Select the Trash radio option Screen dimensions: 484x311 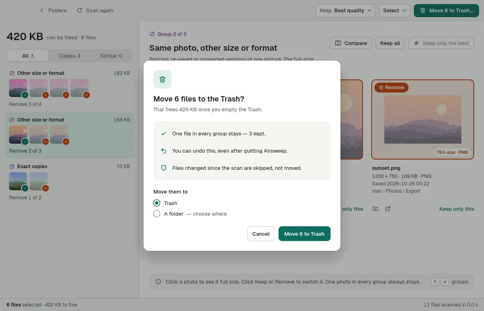point(157,203)
